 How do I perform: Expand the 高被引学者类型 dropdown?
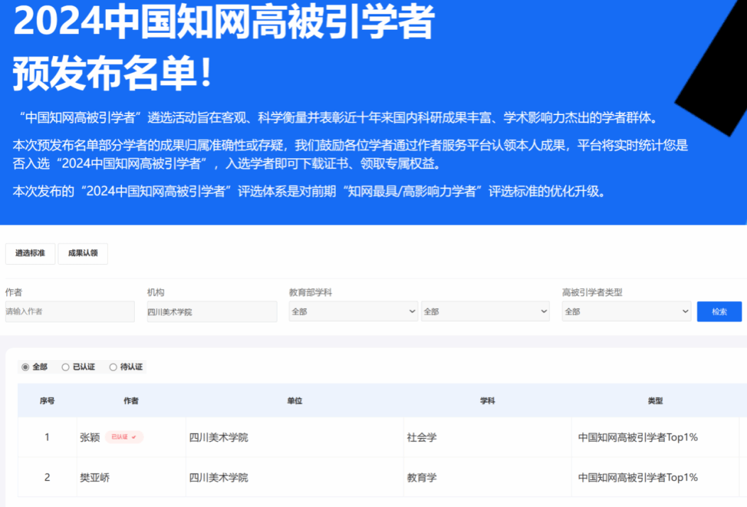coord(626,312)
